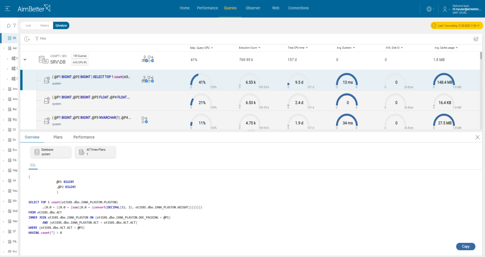
Task: Open the Queries navigation item
Action: click(x=230, y=8)
